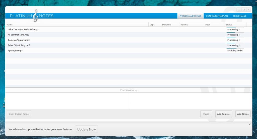Open the Personalize tab
The height and width of the screenshot is (139, 257).
click(x=239, y=16)
